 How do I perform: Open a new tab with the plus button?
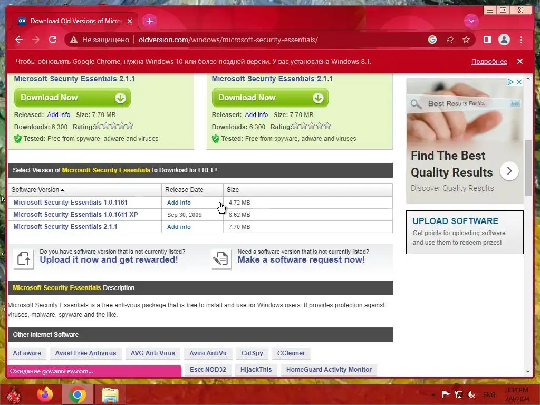[149, 21]
